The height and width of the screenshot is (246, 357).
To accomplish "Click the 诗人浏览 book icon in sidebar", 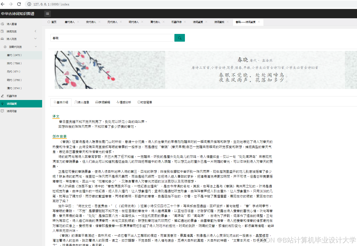I will tap(3, 39).
